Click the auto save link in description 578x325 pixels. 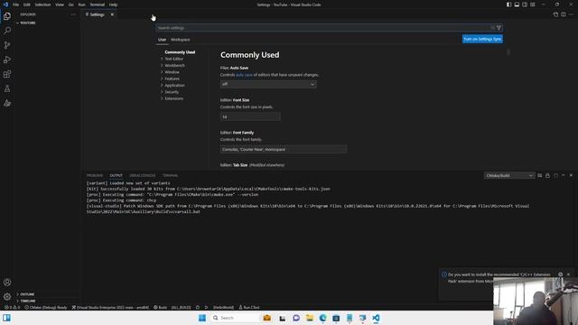click(244, 75)
